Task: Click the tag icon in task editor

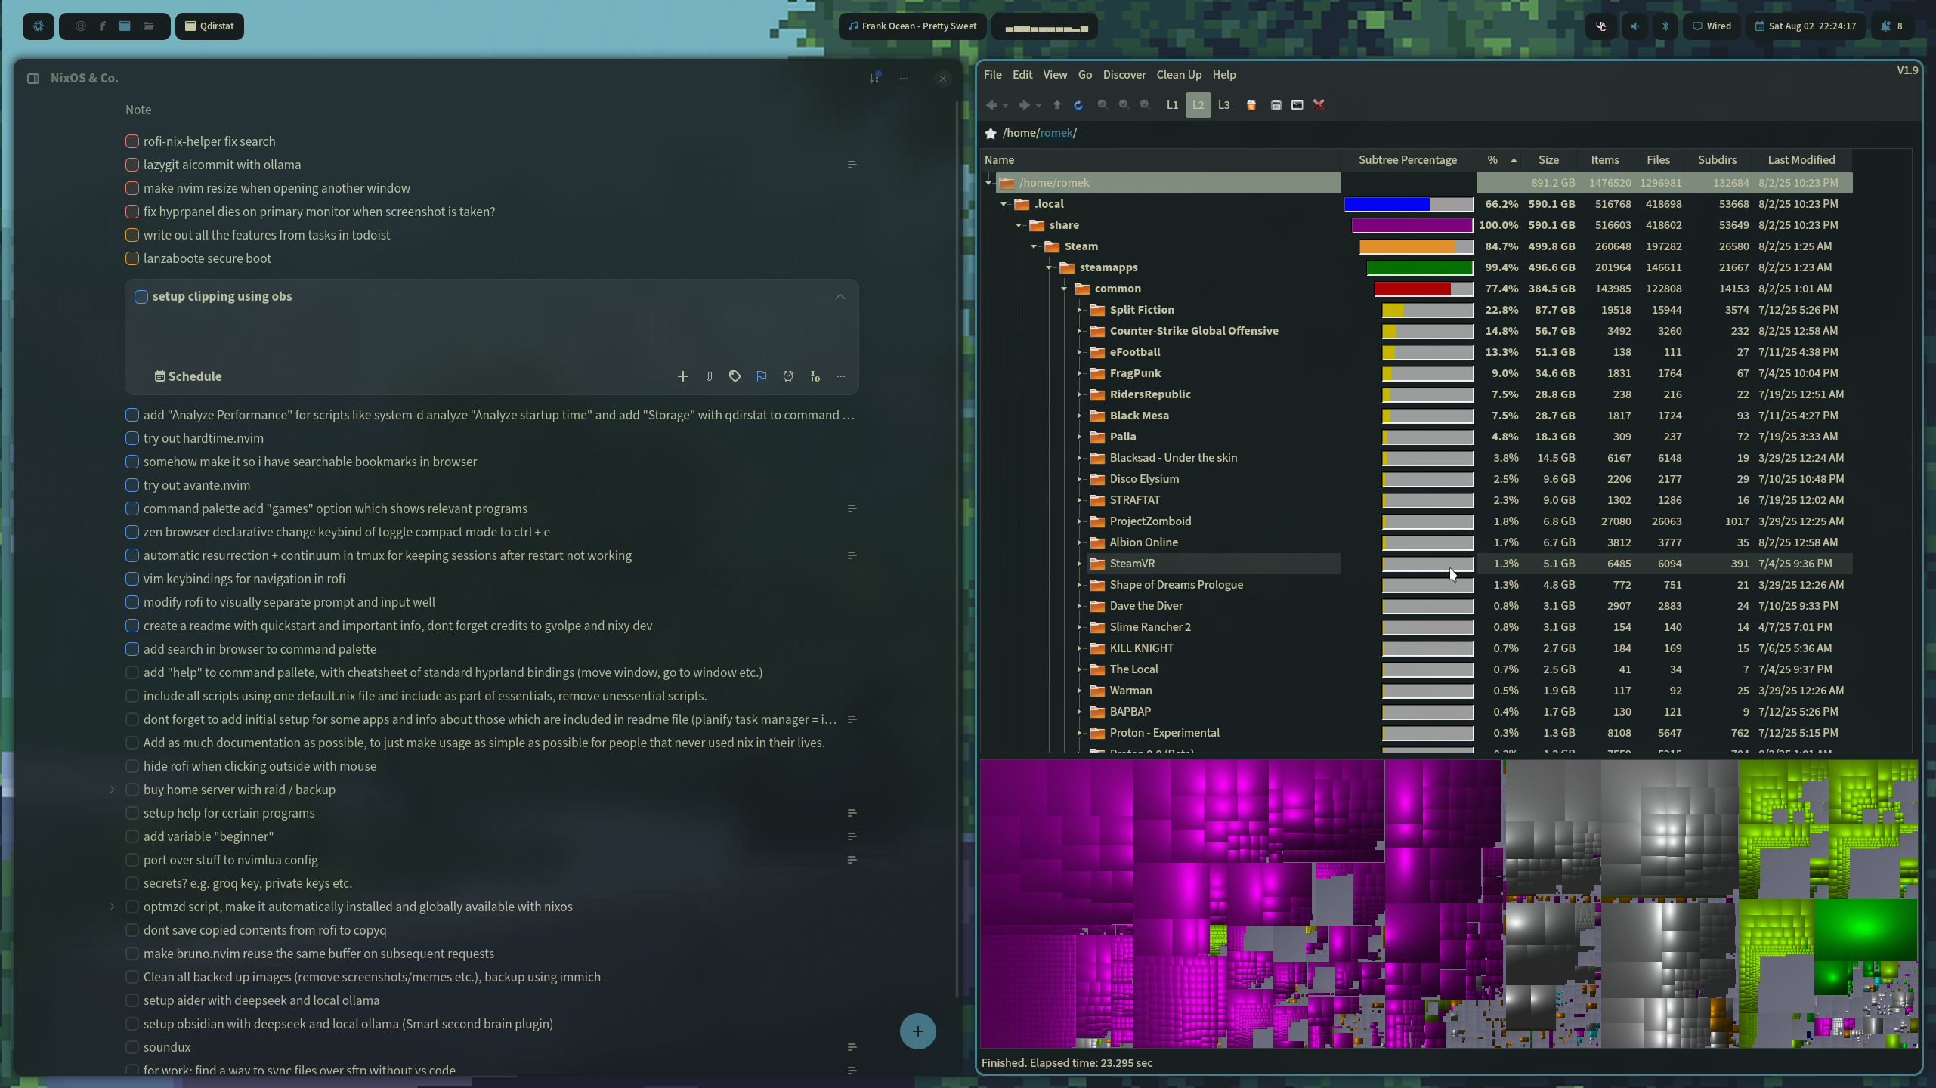Action: [735, 376]
